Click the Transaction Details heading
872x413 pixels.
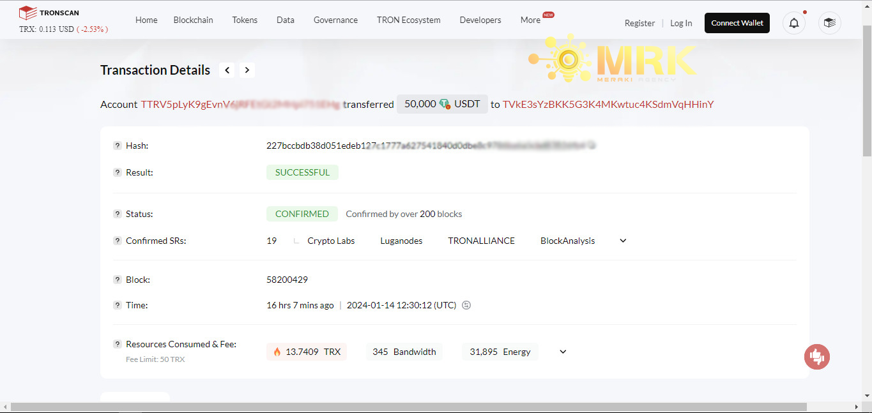155,70
